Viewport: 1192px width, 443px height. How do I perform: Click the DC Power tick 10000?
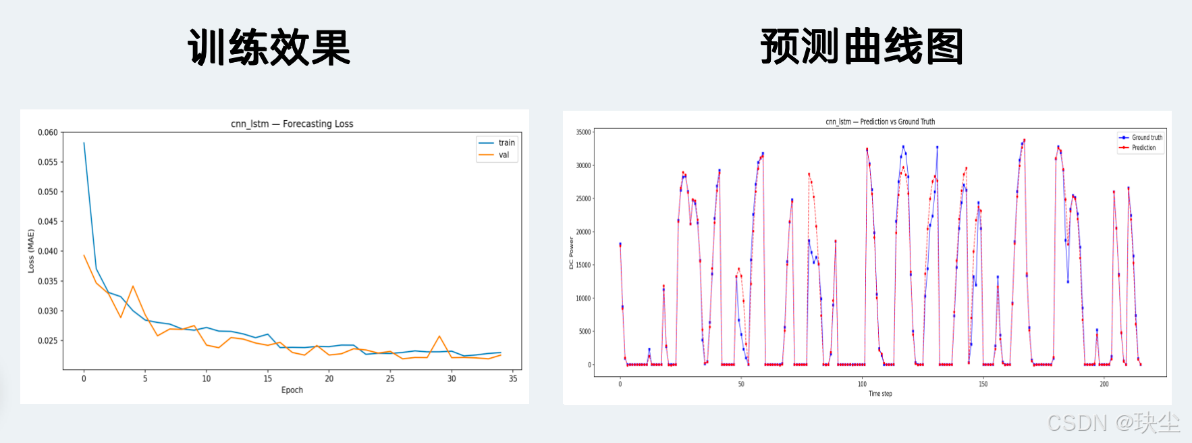583,298
